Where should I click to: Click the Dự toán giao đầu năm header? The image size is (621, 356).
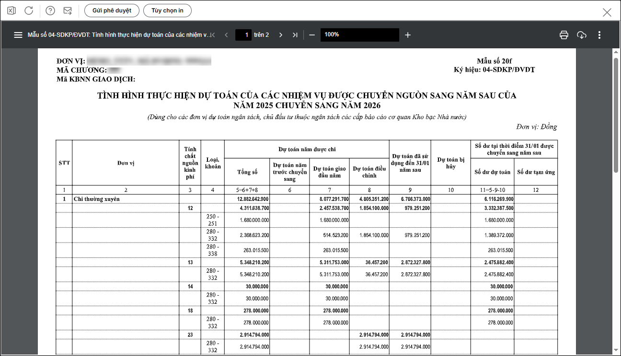click(x=329, y=172)
